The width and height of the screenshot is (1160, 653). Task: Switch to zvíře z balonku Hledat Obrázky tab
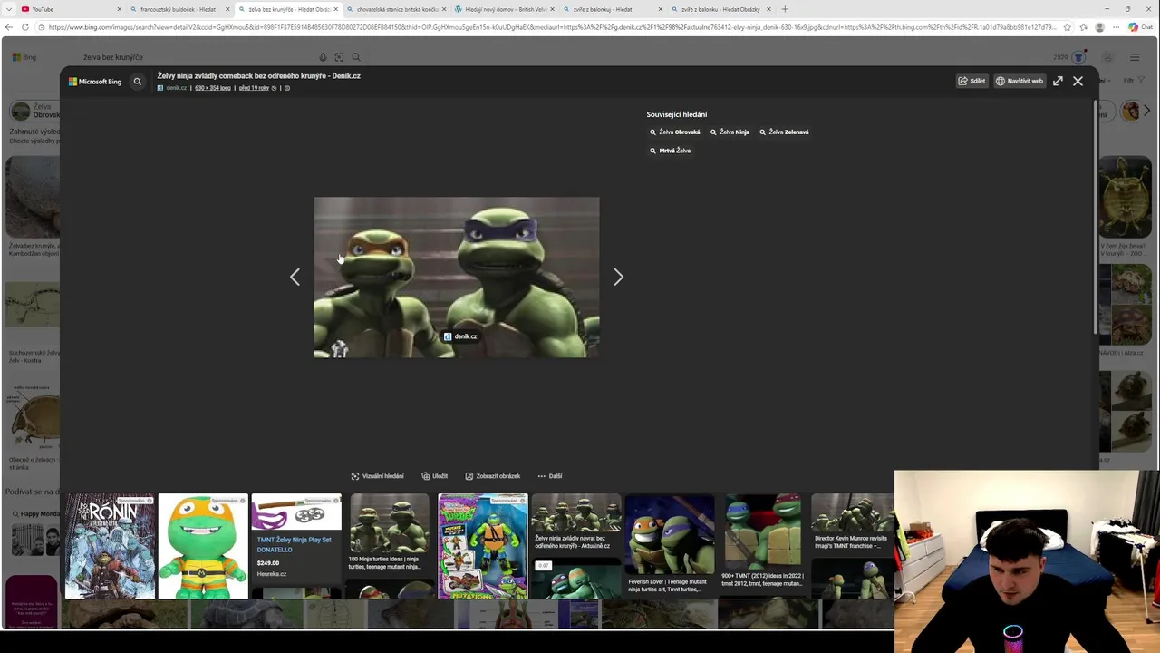(x=720, y=9)
